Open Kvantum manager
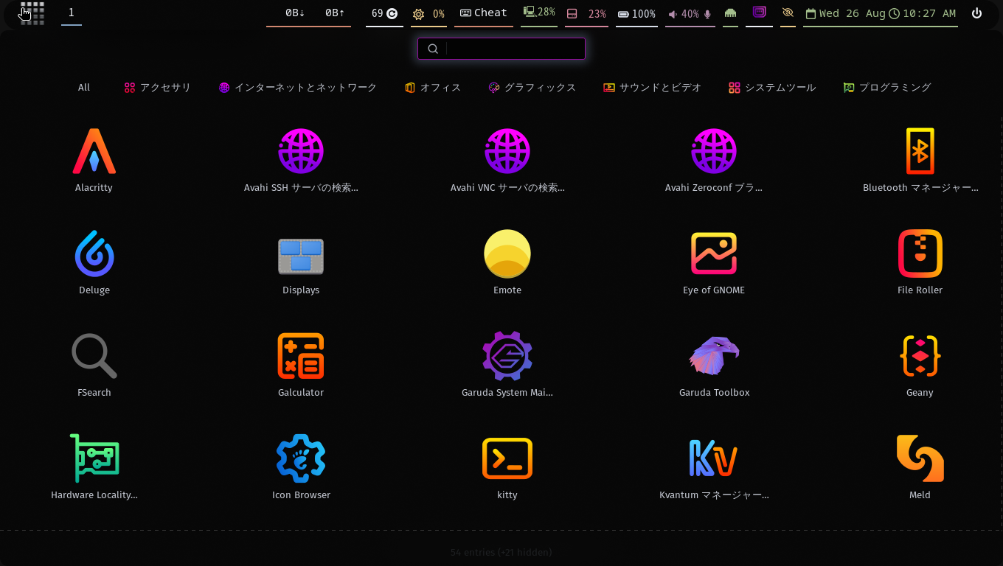The height and width of the screenshot is (566, 1003). coord(714,468)
